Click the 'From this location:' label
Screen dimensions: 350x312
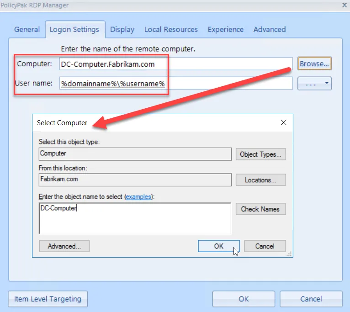(x=63, y=168)
